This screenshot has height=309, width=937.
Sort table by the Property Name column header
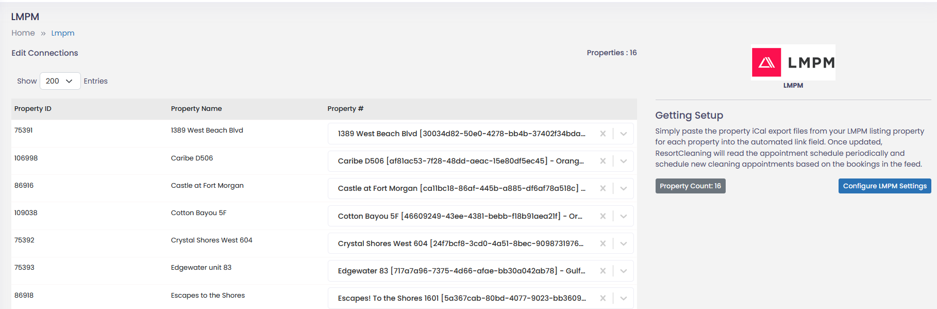coord(196,108)
